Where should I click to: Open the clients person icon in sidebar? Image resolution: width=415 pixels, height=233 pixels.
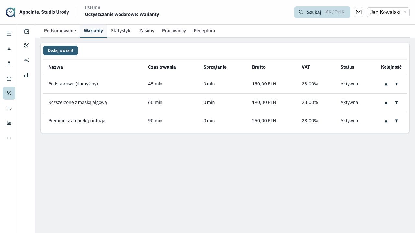point(9,49)
